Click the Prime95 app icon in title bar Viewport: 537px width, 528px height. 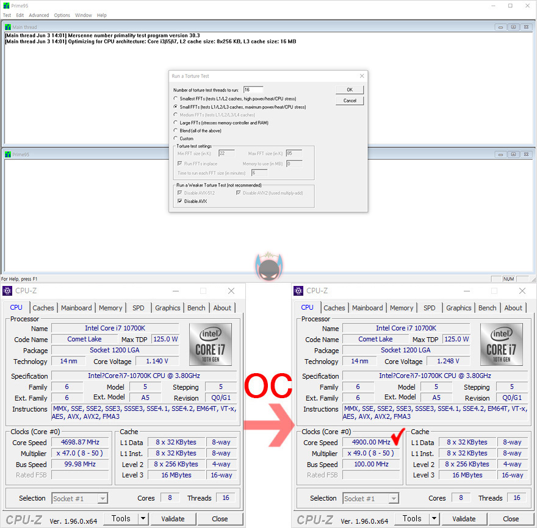[6, 5]
